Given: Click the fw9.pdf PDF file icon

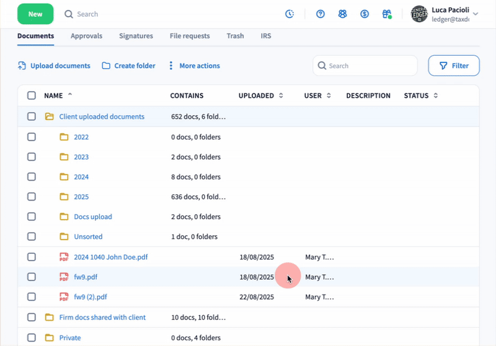Looking at the screenshot, I should click(63, 277).
